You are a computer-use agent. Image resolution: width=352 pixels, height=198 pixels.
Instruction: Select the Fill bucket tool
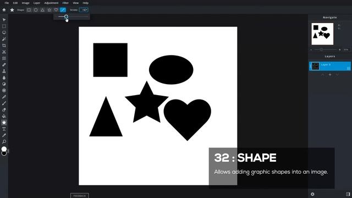coord(4,116)
